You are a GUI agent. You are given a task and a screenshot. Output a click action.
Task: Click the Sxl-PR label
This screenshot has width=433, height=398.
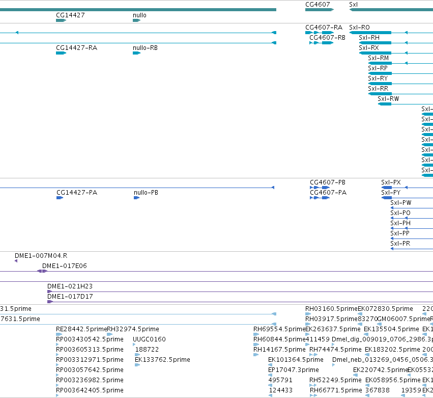pyautogui.click(x=400, y=244)
